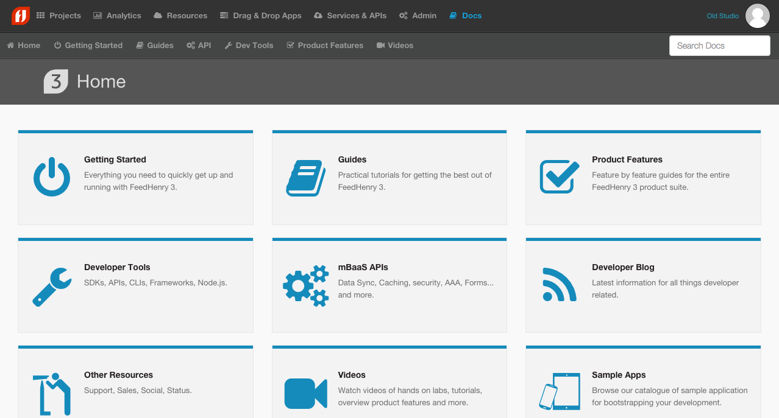Screen dimensions: 779x418
Task: Click 'SDKs, APIs, CLIs, Frameworks, Node.js.' text
Action: pos(155,283)
